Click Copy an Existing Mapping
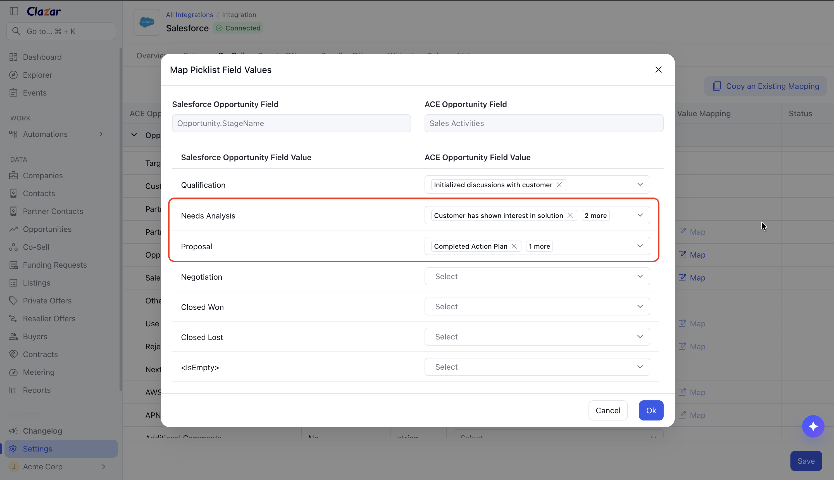The image size is (834, 480). coord(766,86)
